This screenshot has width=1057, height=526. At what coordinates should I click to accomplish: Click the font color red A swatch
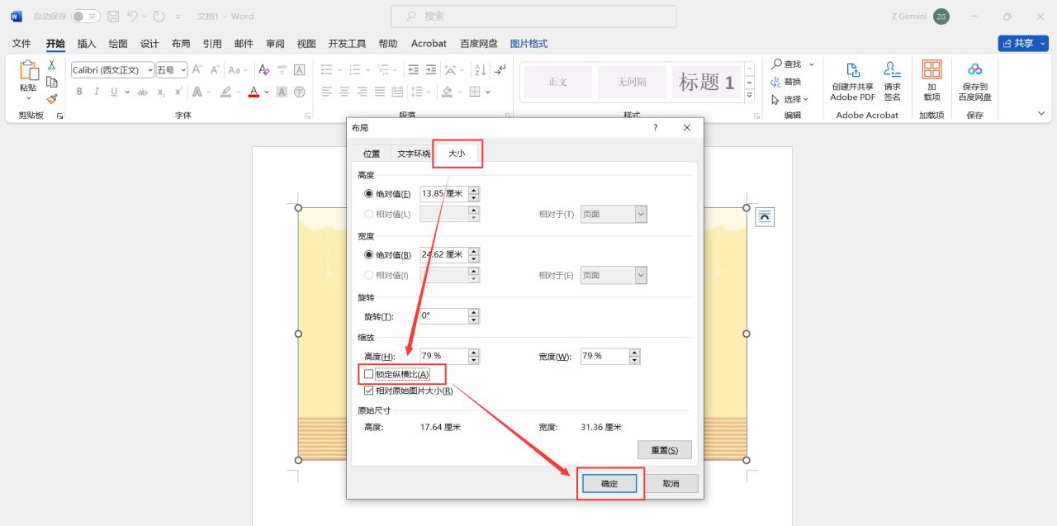click(254, 92)
